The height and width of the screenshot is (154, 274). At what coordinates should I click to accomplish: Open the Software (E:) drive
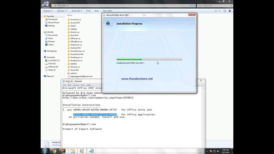click(53, 67)
